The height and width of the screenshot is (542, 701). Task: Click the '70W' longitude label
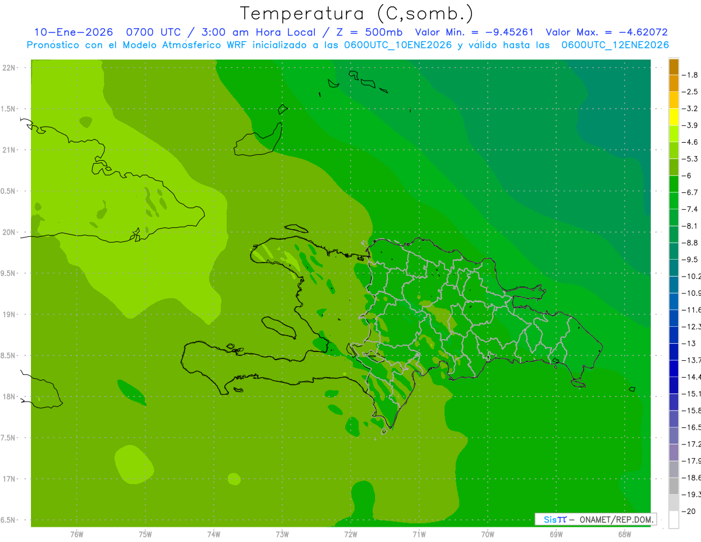488,534
